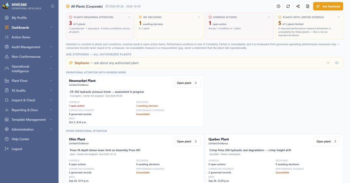Image resolution: width=350 pixels, height=183 pixels.
Task: Select Template Management menu item
Action: [29, 119]
